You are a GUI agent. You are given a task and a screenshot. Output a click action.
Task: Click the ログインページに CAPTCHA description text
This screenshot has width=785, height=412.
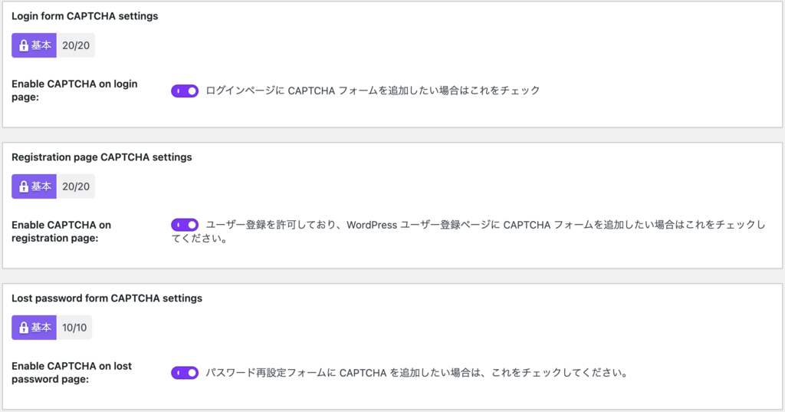(x=373, y=91)
